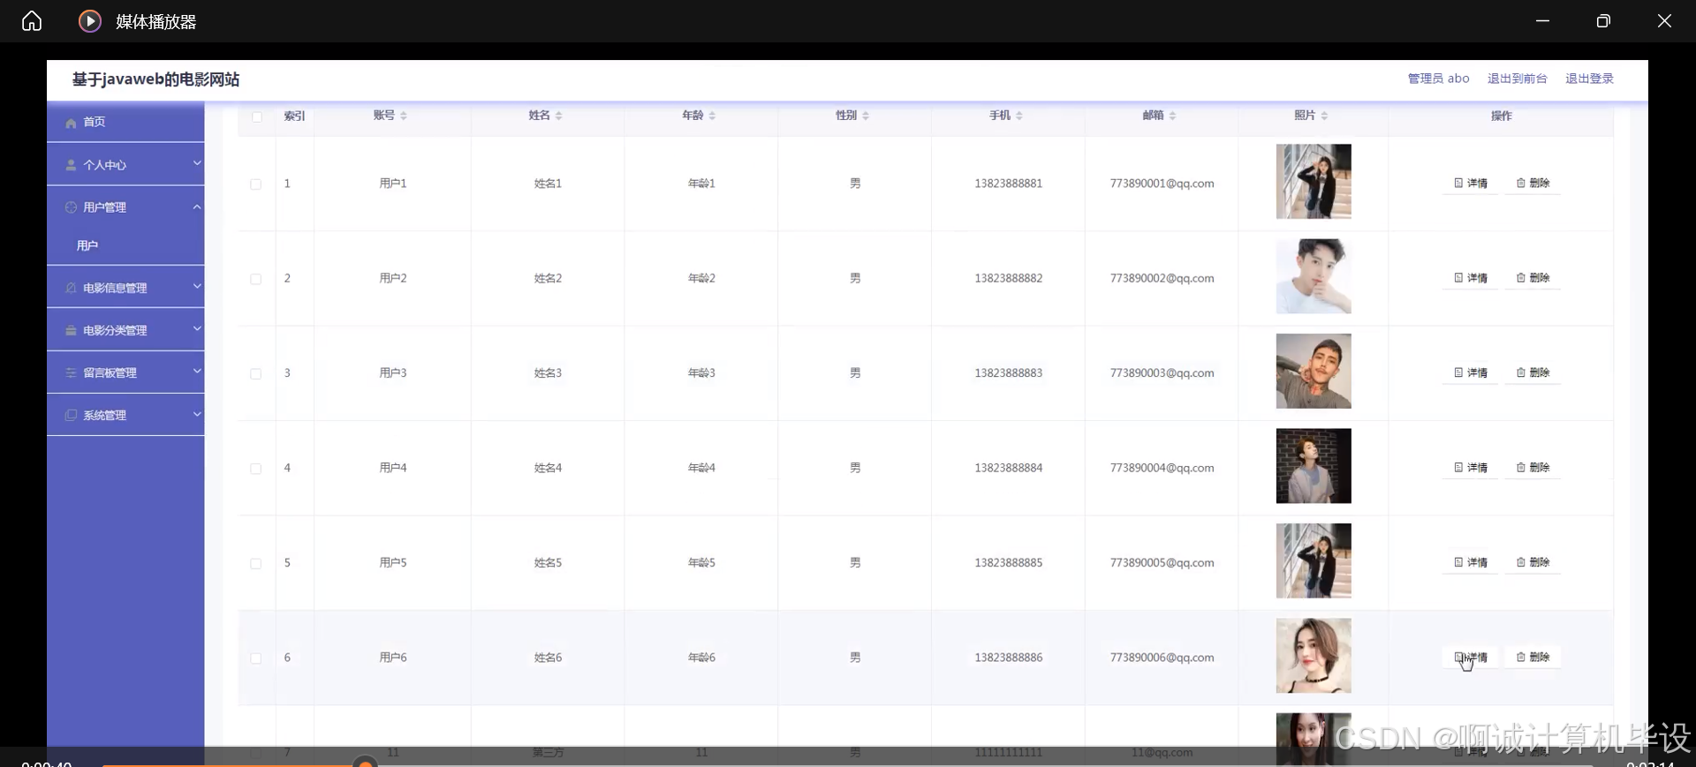Open the photo thumbnail of 用户5
The height and width of the screenshot is (767, 1696).
[1314, 560]
